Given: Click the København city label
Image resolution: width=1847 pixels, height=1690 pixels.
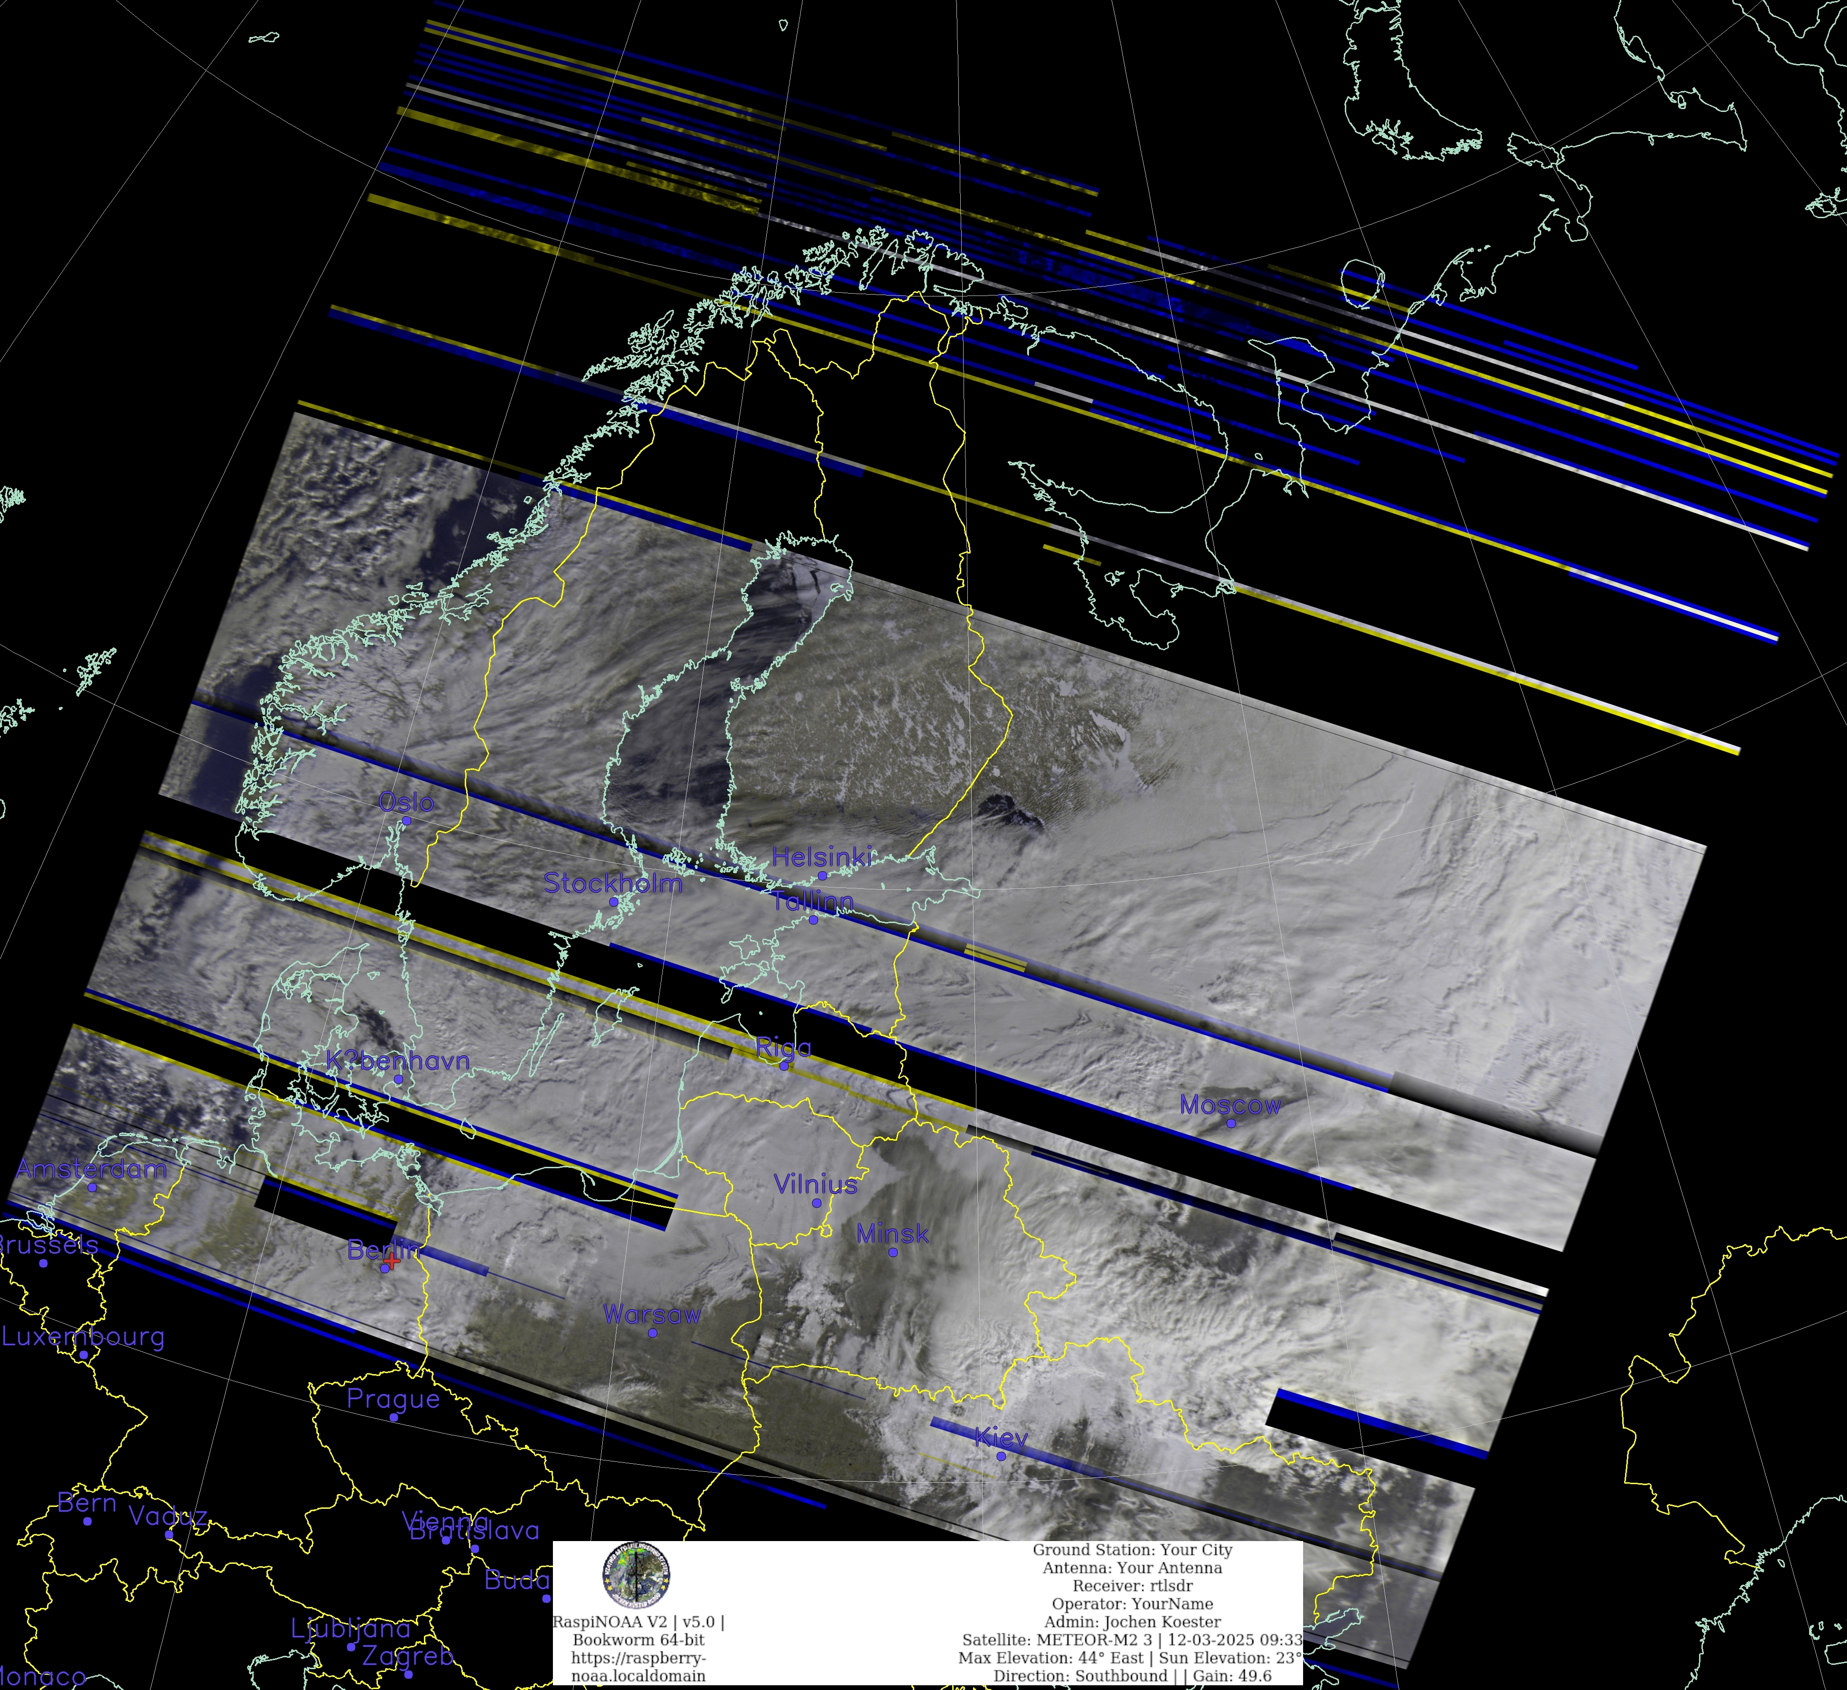Looking at the screenshot, I should tap(398, 1061).
